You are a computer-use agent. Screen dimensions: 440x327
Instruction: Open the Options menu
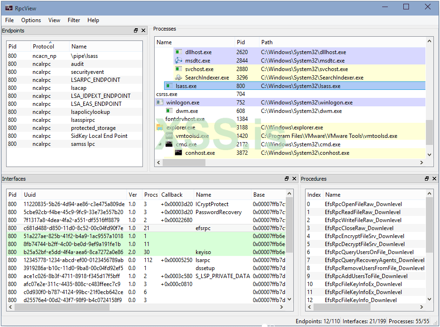31,20
